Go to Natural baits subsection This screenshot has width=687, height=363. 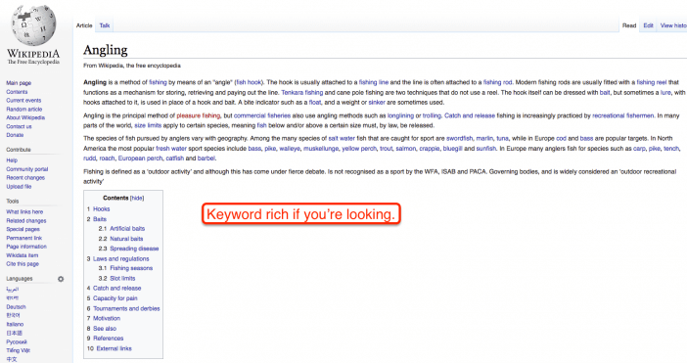[126, 239]
